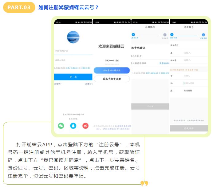Click the 身份证号 input field
The image size is (217, 188).
(194, 60)
